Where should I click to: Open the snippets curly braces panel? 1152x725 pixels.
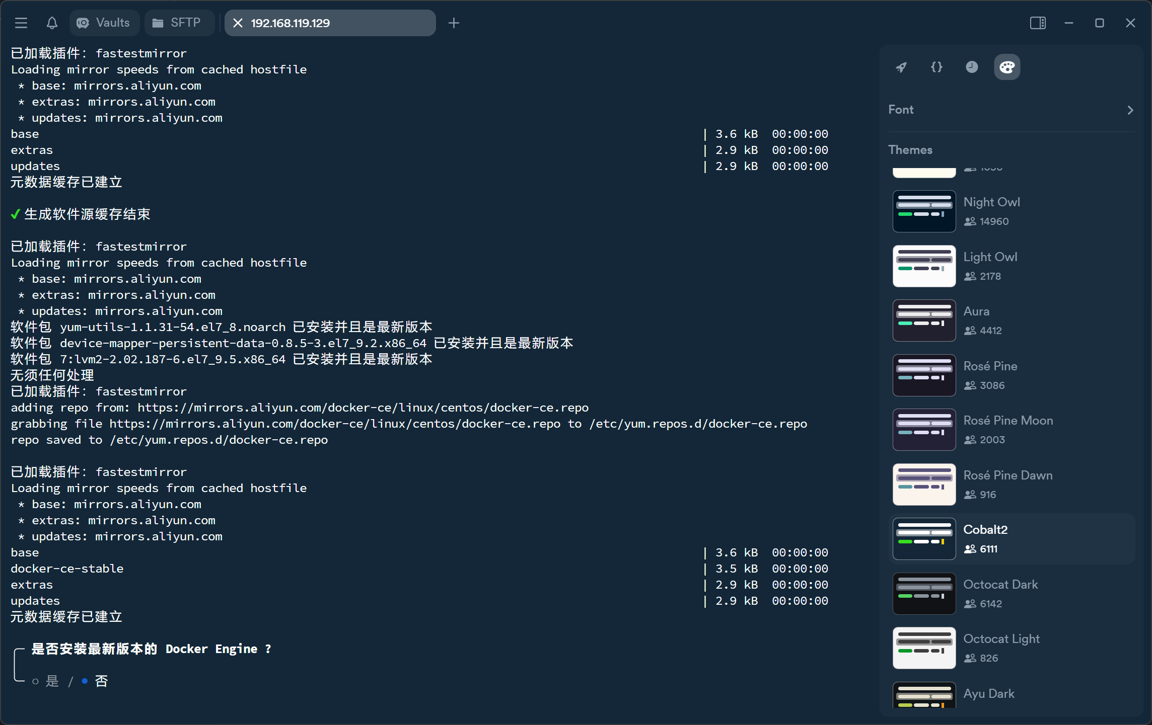click(x=937, y=67)
